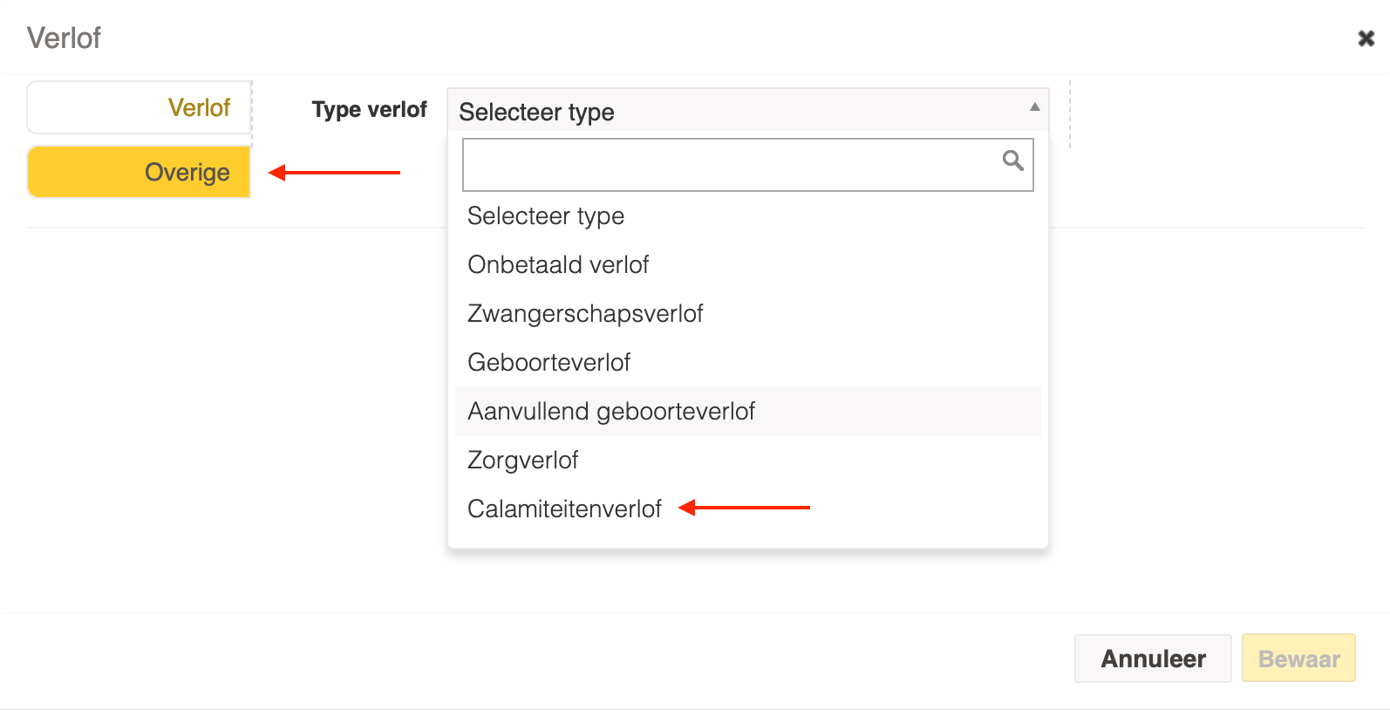
Task: Click the Type verlof label
Action: (x=370, y=110)
